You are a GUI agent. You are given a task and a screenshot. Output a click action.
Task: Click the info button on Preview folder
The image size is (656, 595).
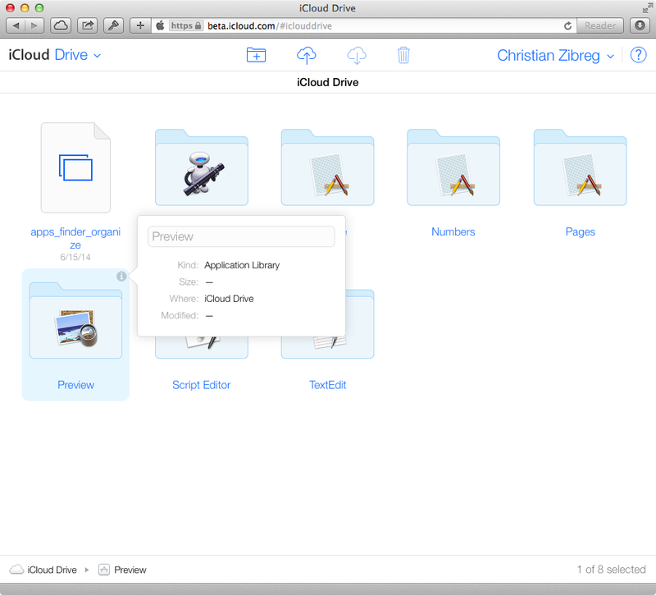click(x=121, y=276)
